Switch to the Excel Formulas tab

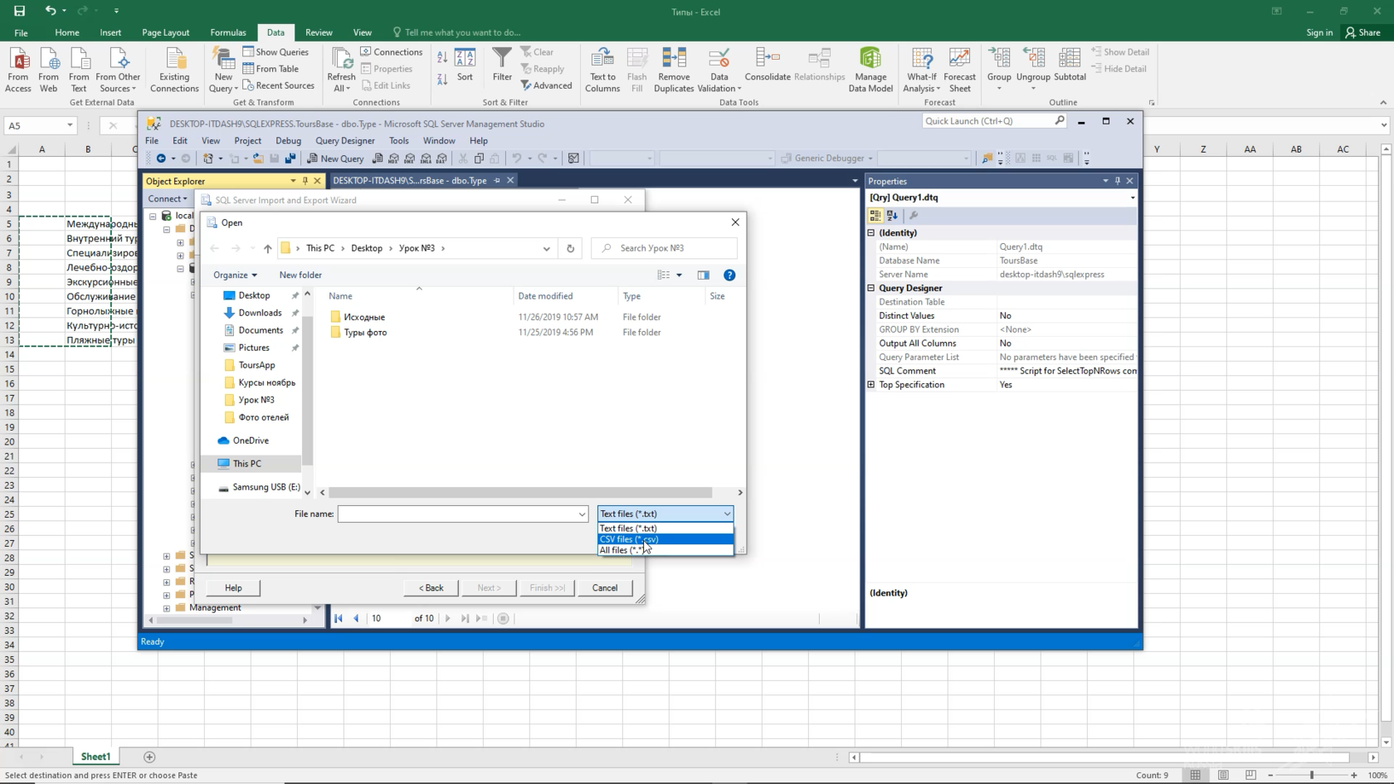[228, 32]
